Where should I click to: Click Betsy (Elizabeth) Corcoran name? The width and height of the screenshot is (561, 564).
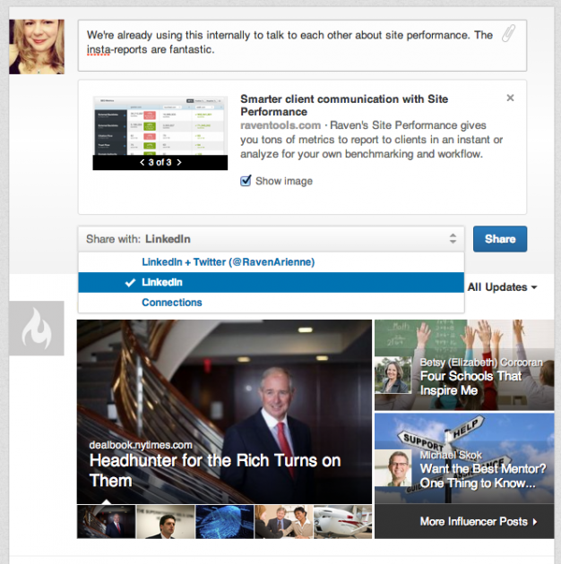pyautogui.click(x=481, y=363)
